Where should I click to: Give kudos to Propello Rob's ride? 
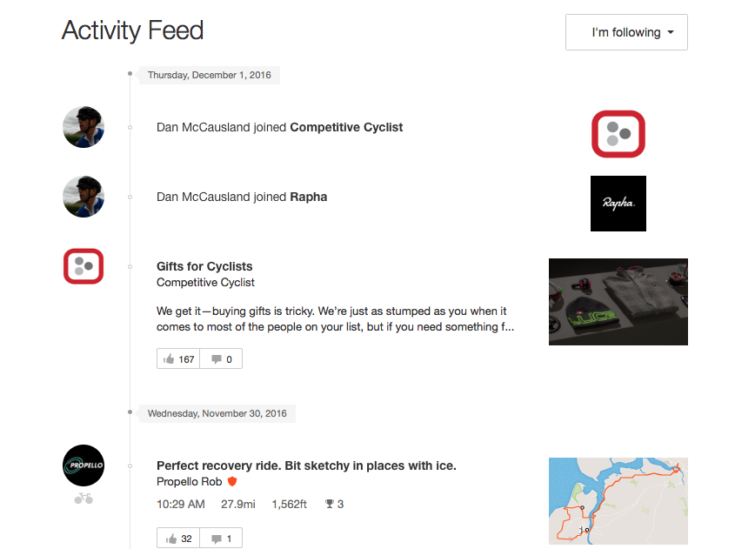(x=178, y=539)
